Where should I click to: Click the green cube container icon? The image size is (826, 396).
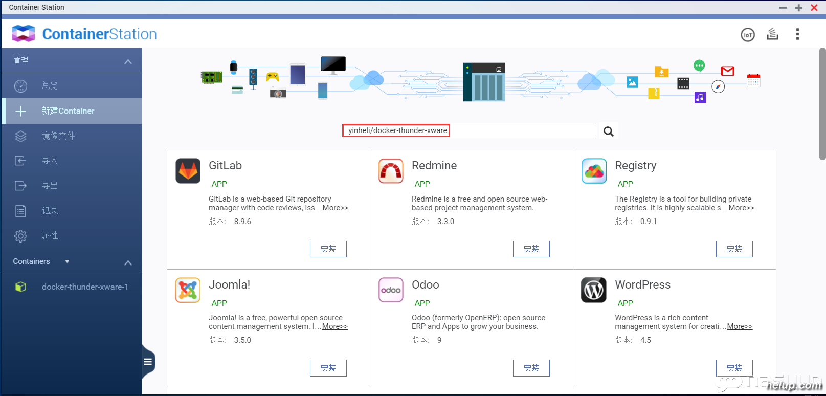click(20, 287)
